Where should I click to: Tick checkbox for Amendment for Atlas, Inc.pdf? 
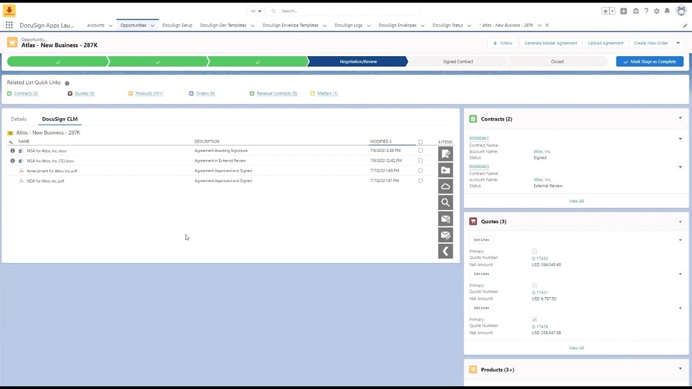[x=421, y=171]
